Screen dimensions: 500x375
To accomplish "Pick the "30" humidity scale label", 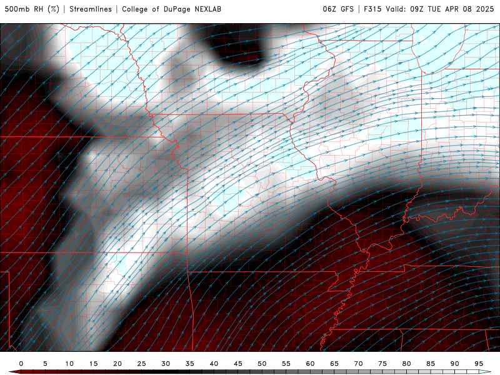I will click(x=166, y=364).
